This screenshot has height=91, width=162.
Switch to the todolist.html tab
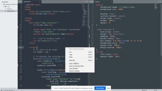coord(27,2)
